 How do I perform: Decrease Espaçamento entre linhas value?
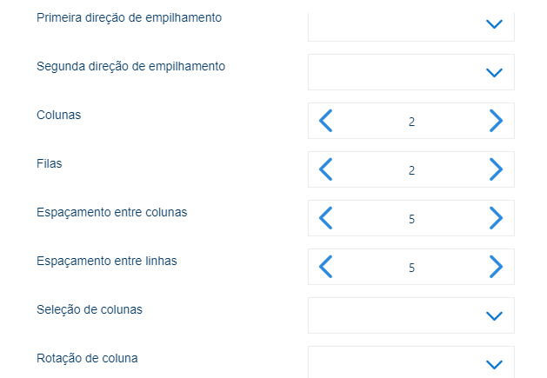pyautogui.click(x=326, y=267)
